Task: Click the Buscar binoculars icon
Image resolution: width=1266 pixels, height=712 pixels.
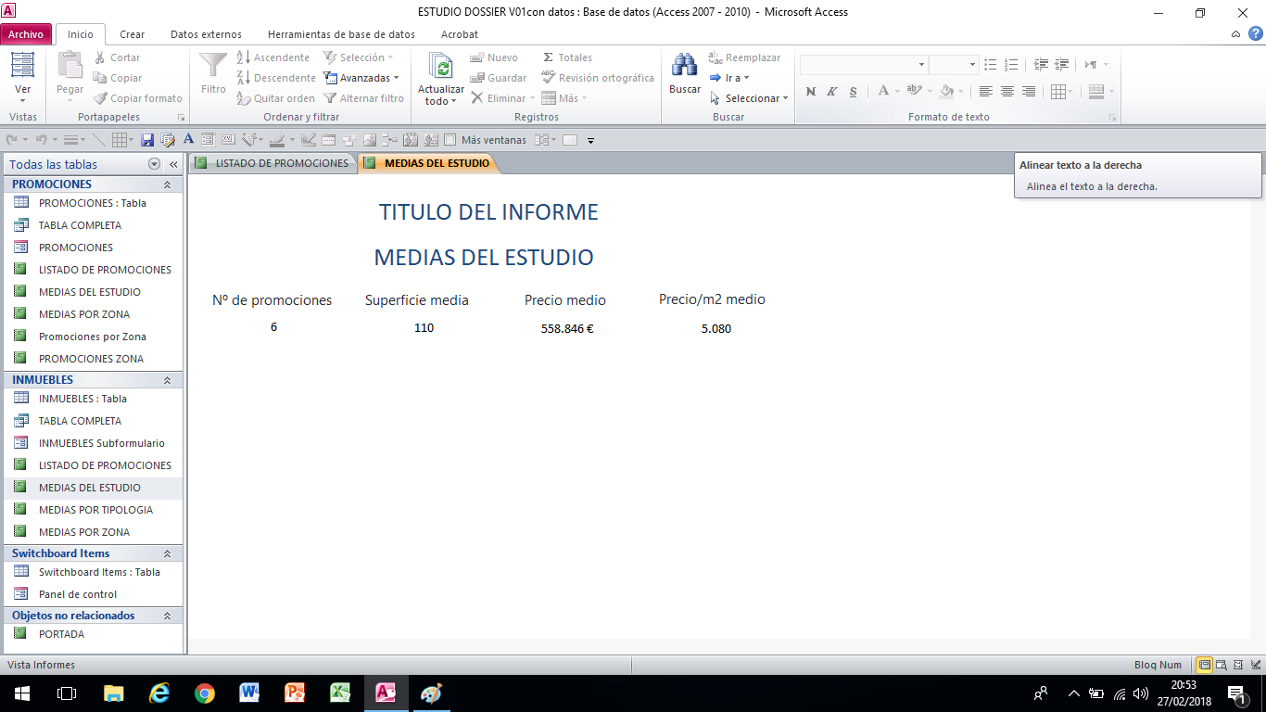Action: [x=685, y=66]
